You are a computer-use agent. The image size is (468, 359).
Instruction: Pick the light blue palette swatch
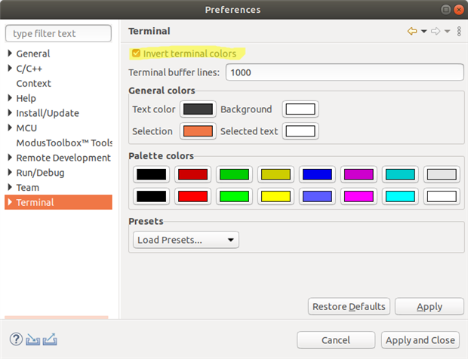(317, 196)
